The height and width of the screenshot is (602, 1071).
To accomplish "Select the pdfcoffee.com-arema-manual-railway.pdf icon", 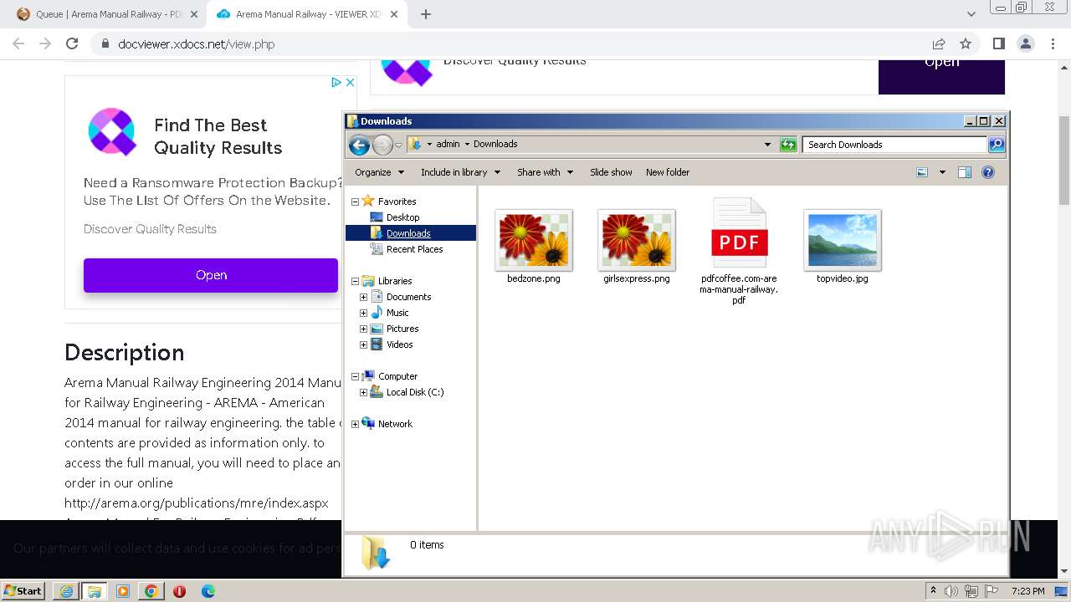I will (x=740, y=233).
